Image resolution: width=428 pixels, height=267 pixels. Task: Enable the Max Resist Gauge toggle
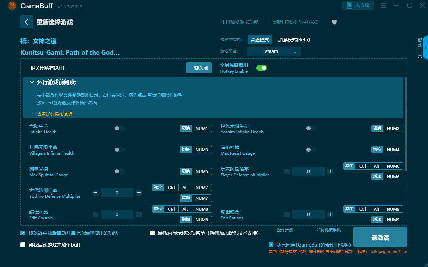click(x=311, y=150)
